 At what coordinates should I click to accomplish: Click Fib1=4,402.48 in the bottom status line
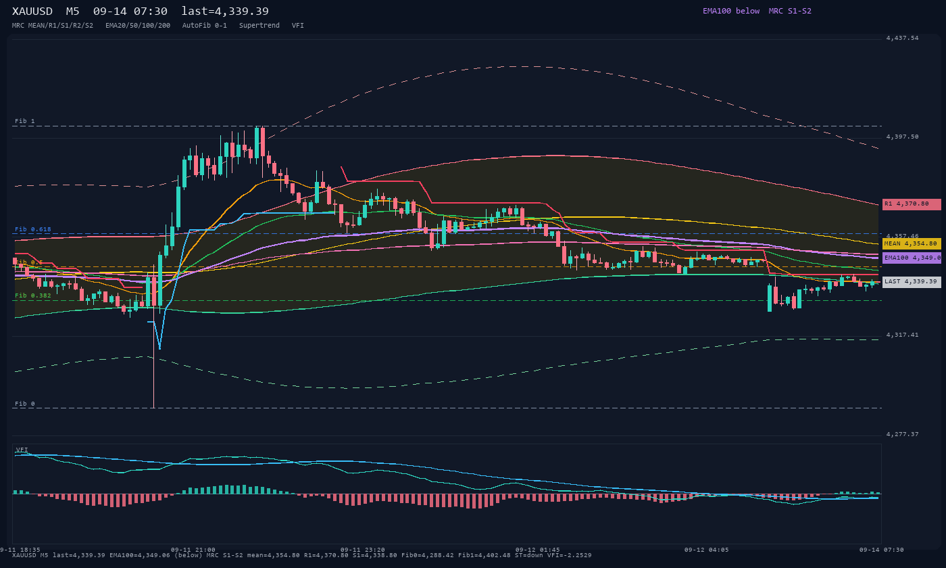click(x=484, y=555)
